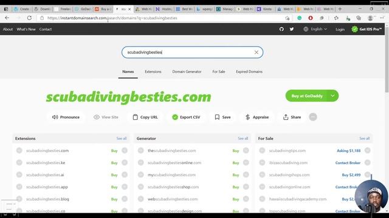
Task: Buy myscubadivingbesties.com domain
Action: [236, 175]
